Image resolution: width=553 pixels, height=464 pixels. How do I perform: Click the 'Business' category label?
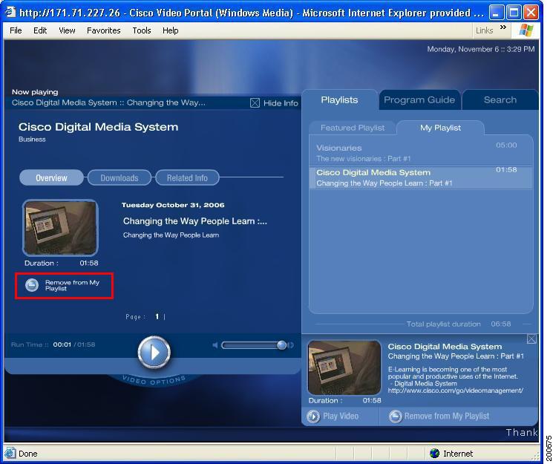pos(32,140)
